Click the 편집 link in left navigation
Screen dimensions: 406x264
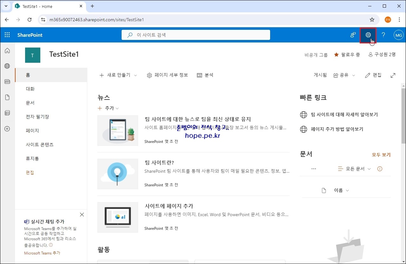(x=30, y=172)
